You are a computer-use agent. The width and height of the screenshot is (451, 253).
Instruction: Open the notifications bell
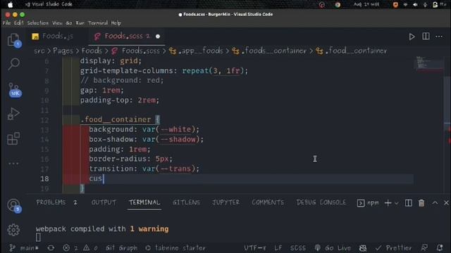[x=440, y=248]
